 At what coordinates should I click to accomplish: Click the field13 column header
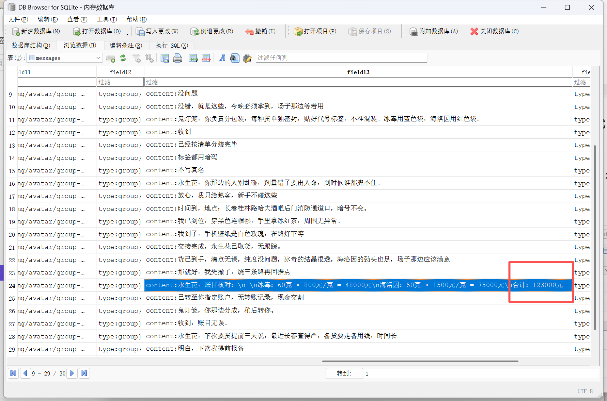[x=358, y=72]
